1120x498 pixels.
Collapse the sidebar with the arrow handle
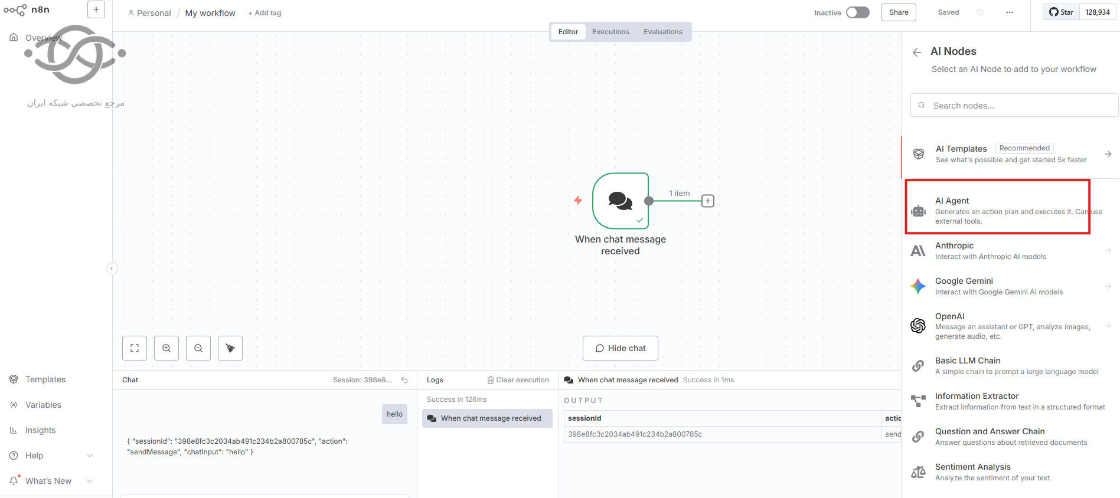pyautogui.click(x=112, y=268)
